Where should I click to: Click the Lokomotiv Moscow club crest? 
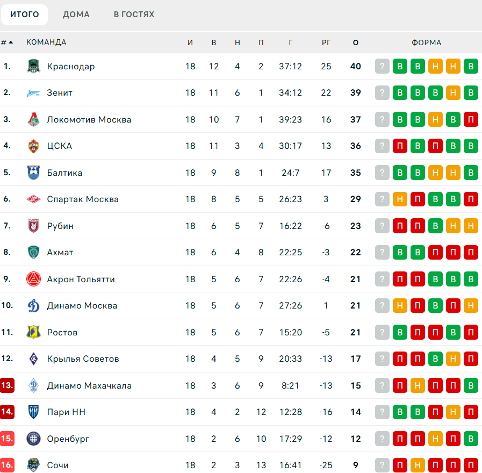click(x=33, y=119)
